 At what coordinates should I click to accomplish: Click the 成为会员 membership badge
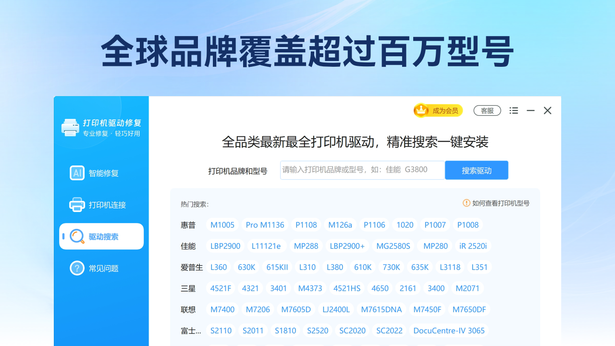[x=438, y=110]
